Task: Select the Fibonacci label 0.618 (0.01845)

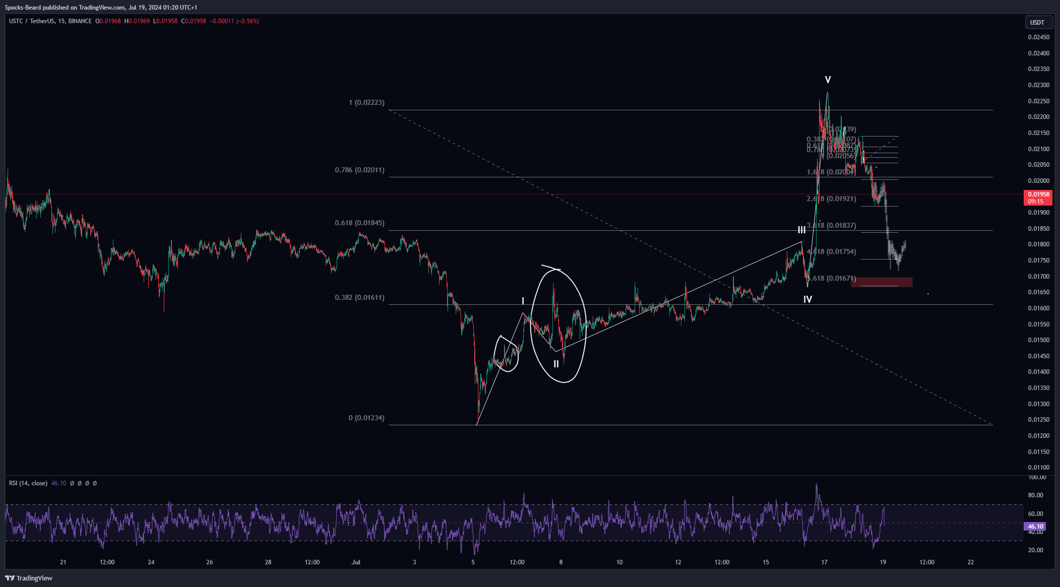Action: (x=359, y=223)
